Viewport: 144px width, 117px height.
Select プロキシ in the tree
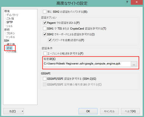tap(11, 33)
